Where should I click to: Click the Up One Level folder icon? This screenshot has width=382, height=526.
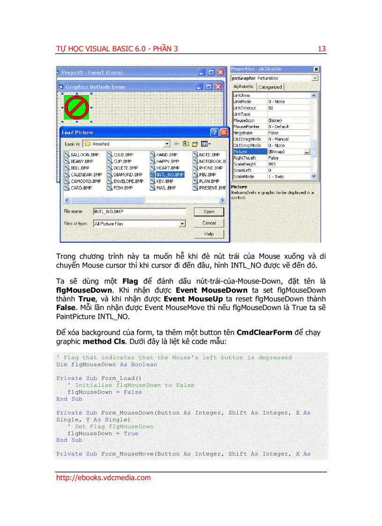pyautogui.click(x=185, y=144)
